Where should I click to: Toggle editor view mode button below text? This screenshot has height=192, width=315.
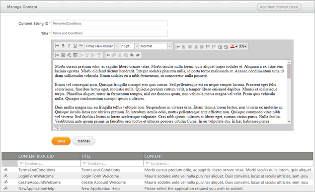[56, 127]
